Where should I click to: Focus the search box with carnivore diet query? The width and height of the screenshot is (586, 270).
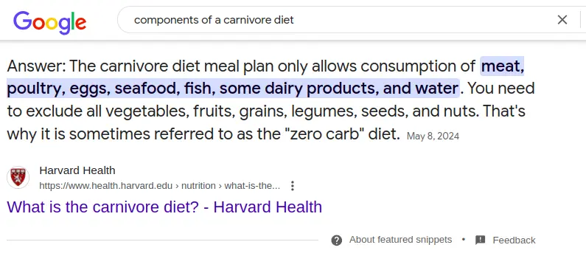(x=336, y=20)
